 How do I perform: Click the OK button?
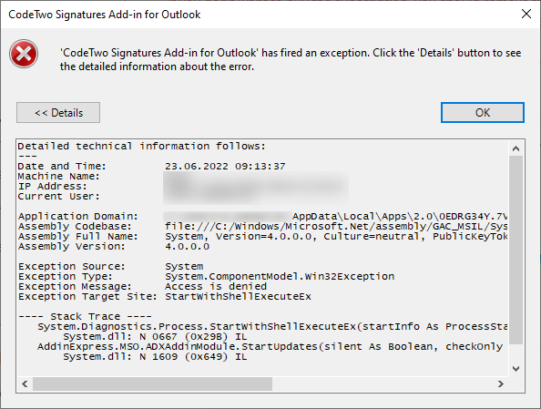pos(483,113)
